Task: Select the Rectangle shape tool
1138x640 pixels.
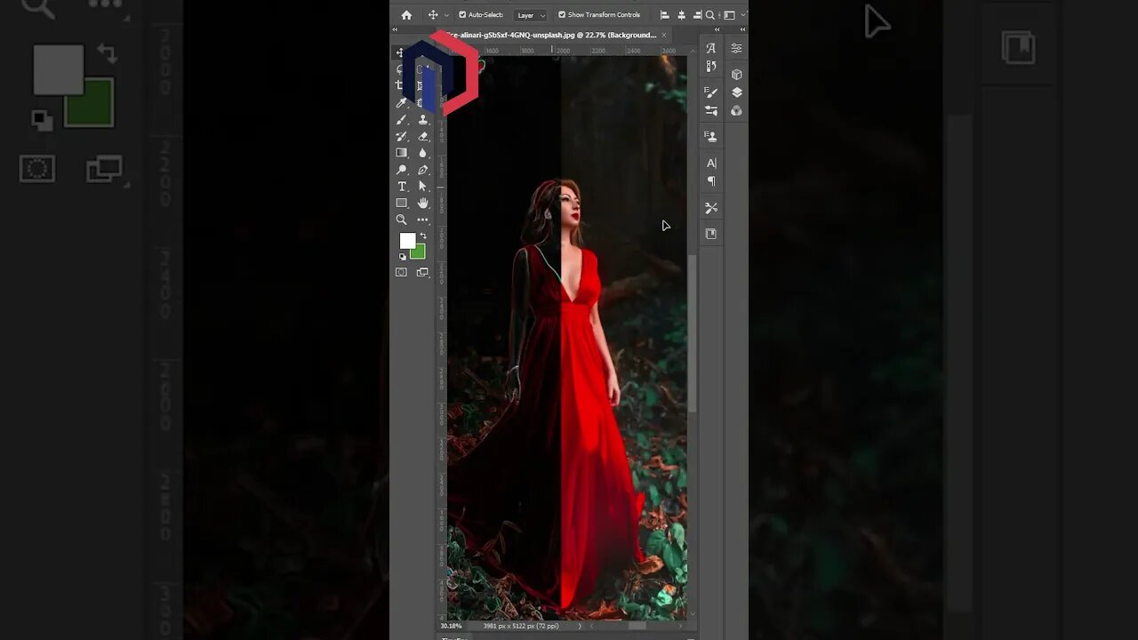Action: (x=401, y=203)
